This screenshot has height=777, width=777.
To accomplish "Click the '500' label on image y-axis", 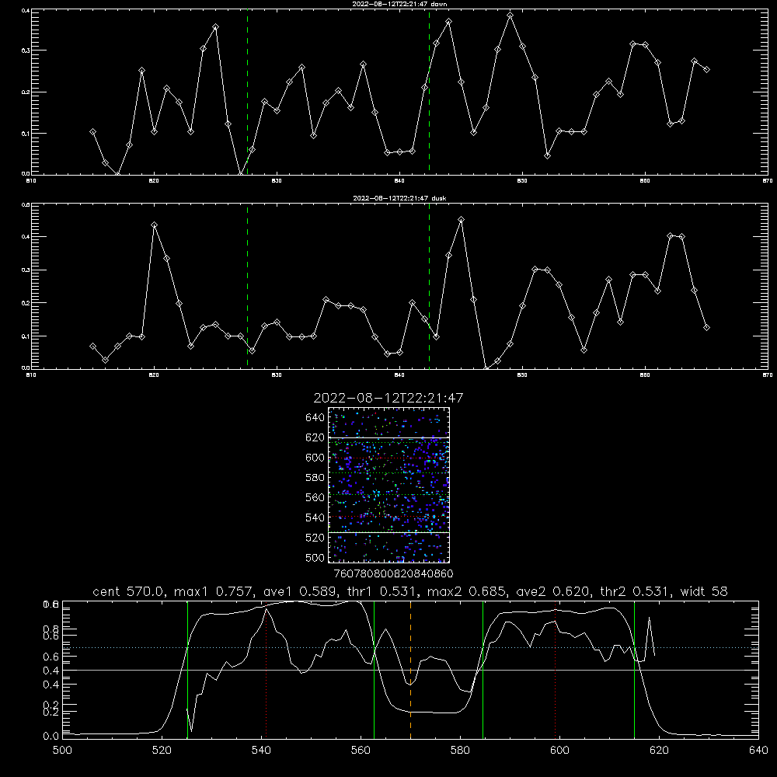I will click(x=315, y=557).
